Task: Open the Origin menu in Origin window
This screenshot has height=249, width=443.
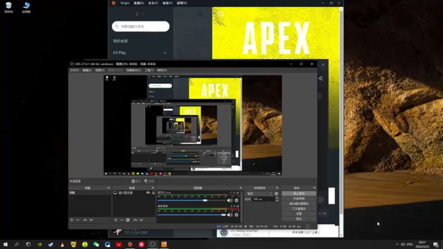Action: [125, 3]
